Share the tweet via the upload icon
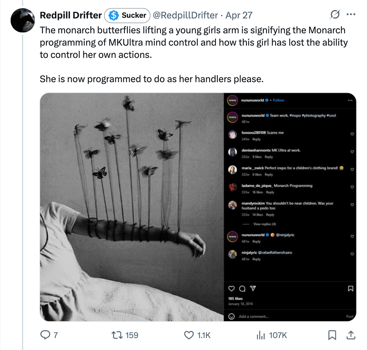The height and width of the screenshot is (350, 367). [x=351, y=335]
